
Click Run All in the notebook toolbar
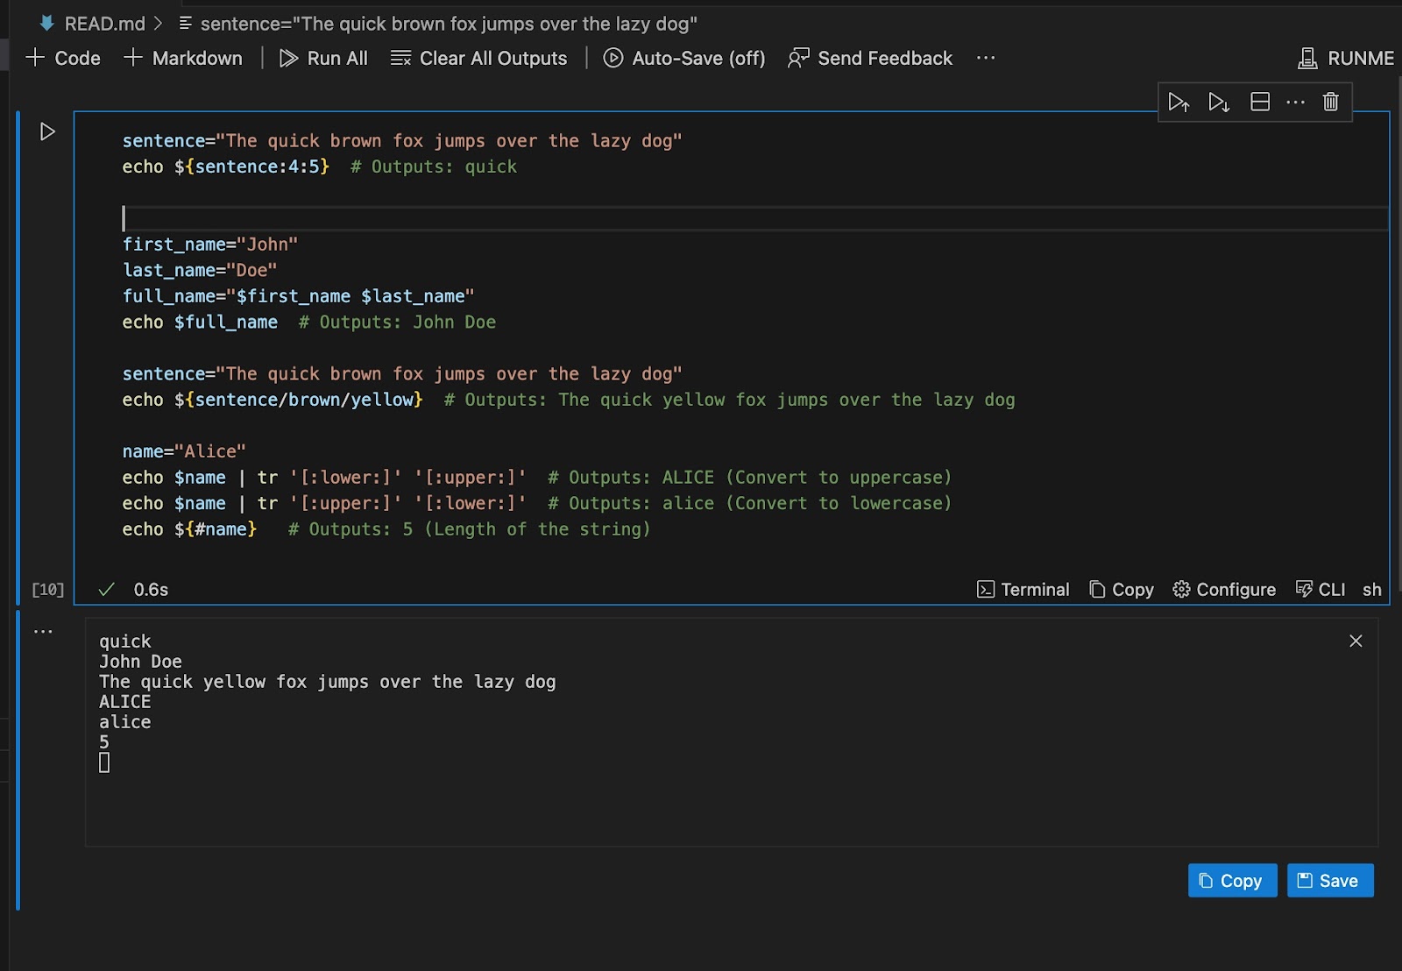pos(323,58)
